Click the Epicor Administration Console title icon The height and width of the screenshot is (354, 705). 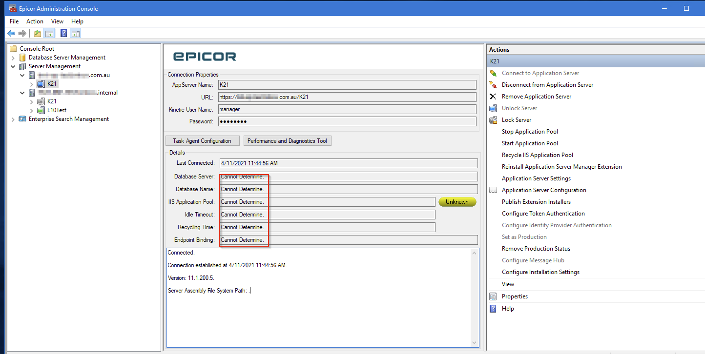pyautogui.click(x=12, y=8)
